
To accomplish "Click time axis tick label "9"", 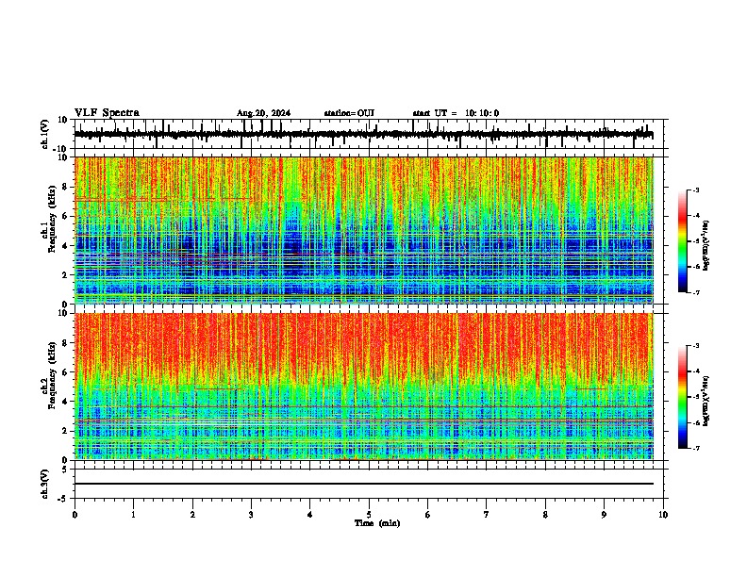I will (x=604, y=515).
